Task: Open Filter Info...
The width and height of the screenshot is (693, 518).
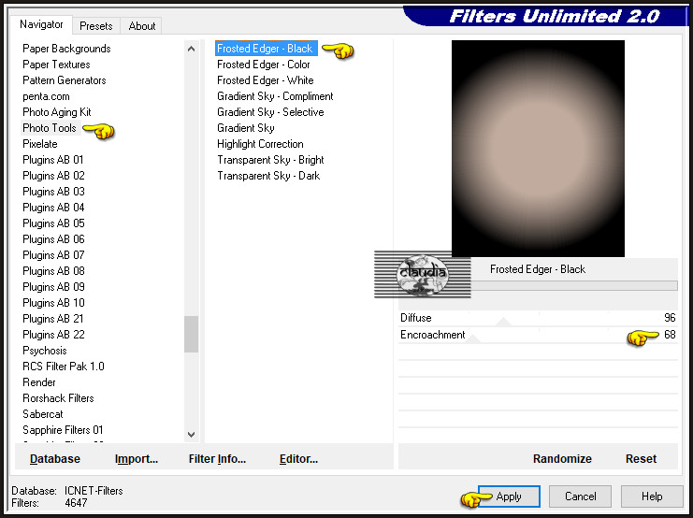Action: tap(217, 459)
